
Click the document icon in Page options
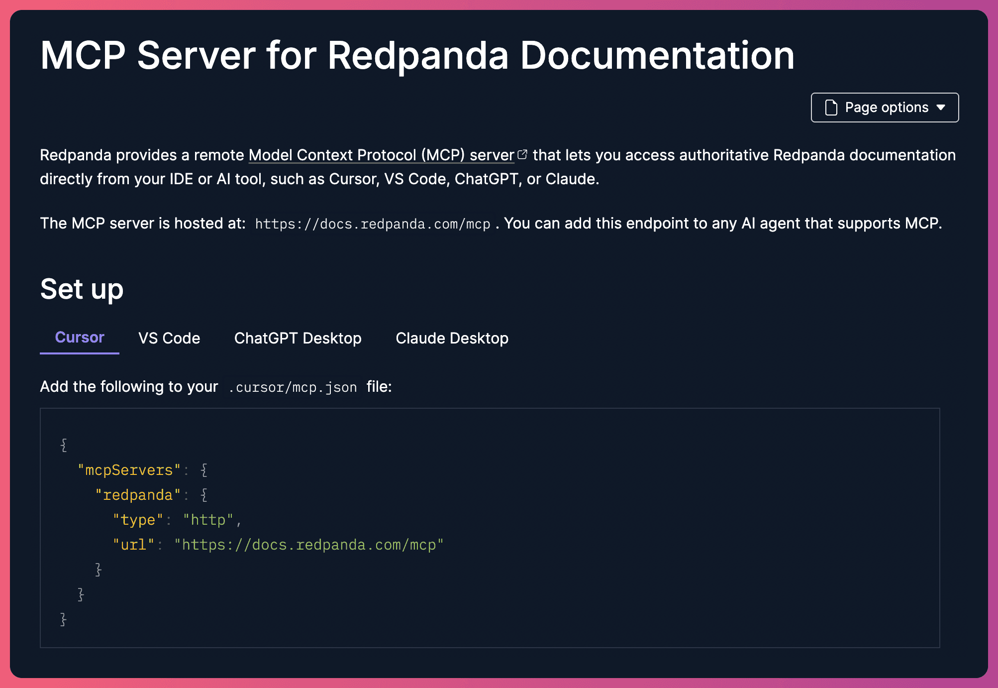[x=831, y=108]
